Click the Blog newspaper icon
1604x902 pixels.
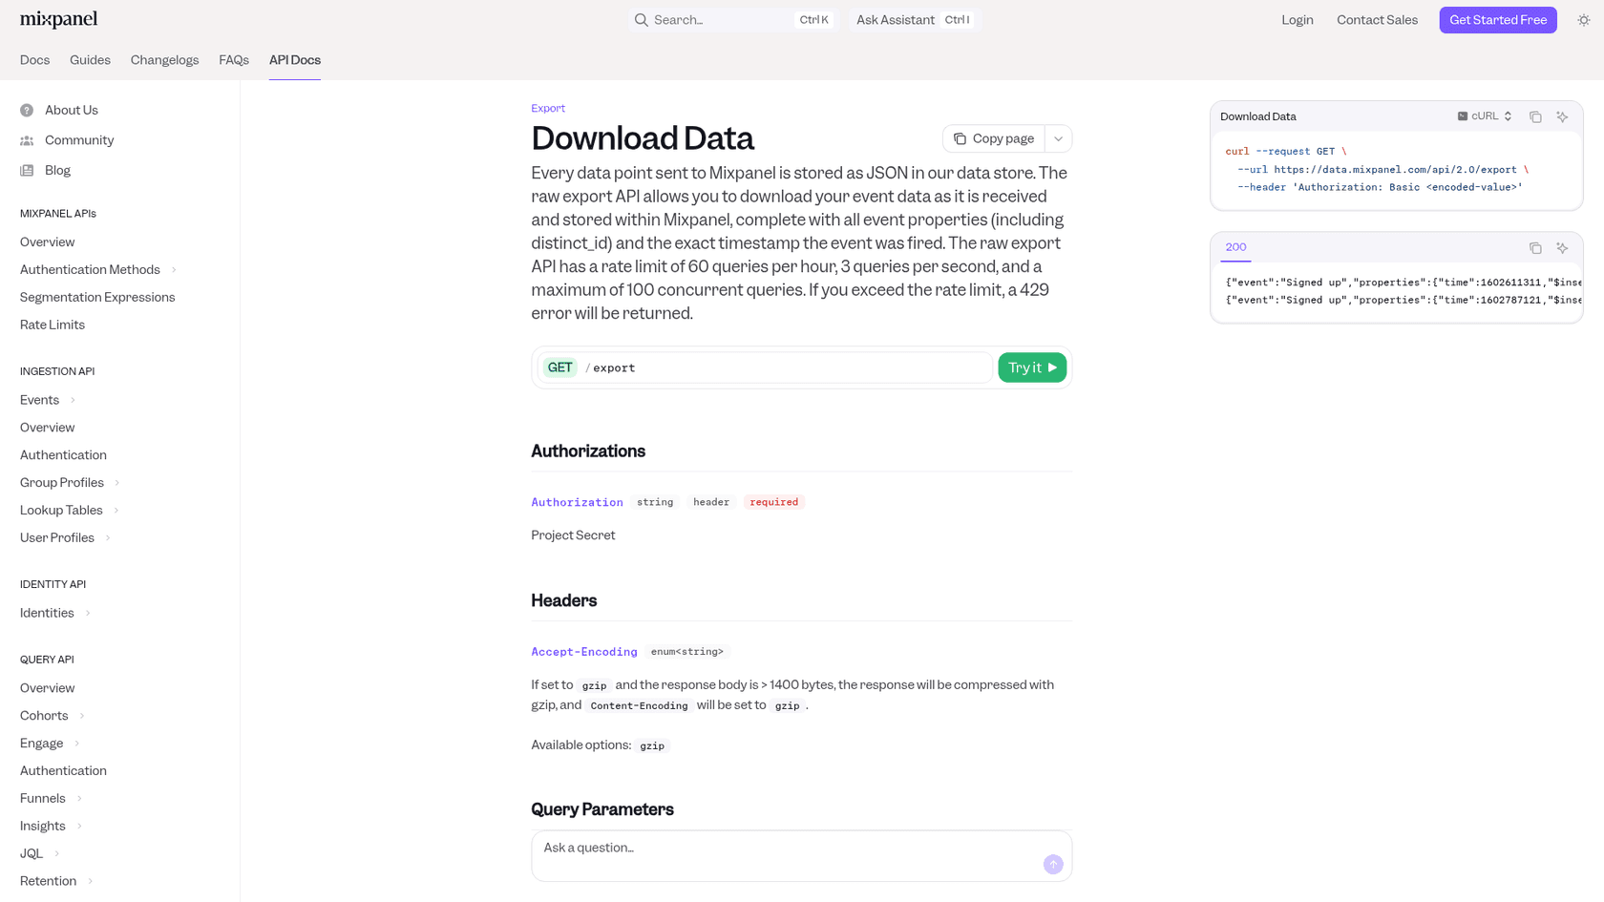27,171
